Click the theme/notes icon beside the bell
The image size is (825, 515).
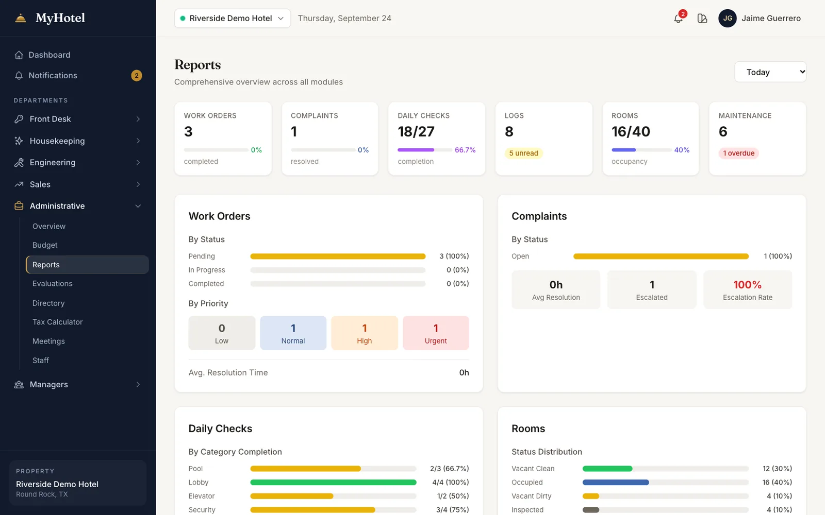click(702, 19)
